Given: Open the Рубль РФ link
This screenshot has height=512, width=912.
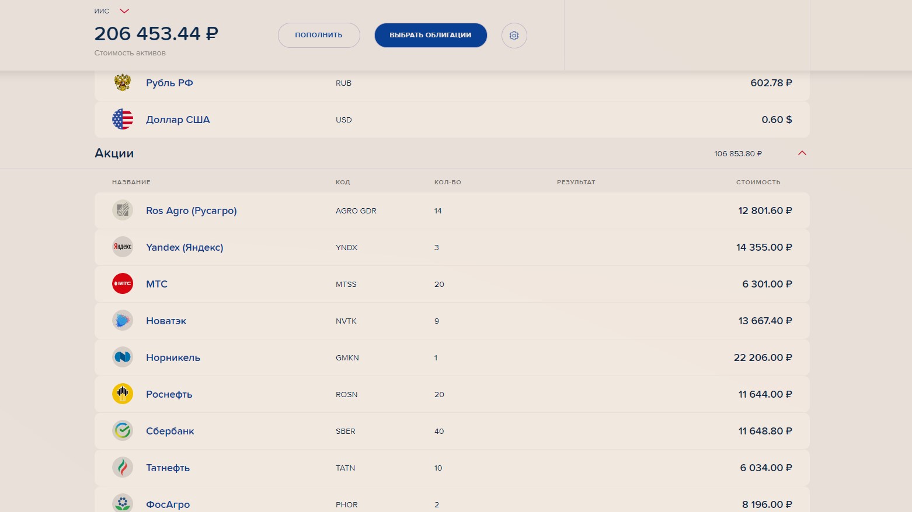Looking at the screenshot, I should click(x=169, y=83).
